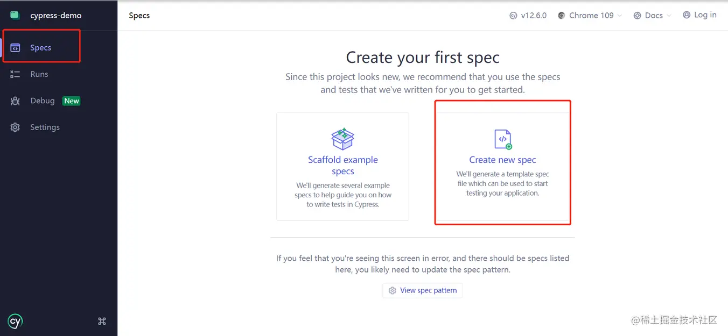Expand the Docs dropdown menu

coord(653,16)
